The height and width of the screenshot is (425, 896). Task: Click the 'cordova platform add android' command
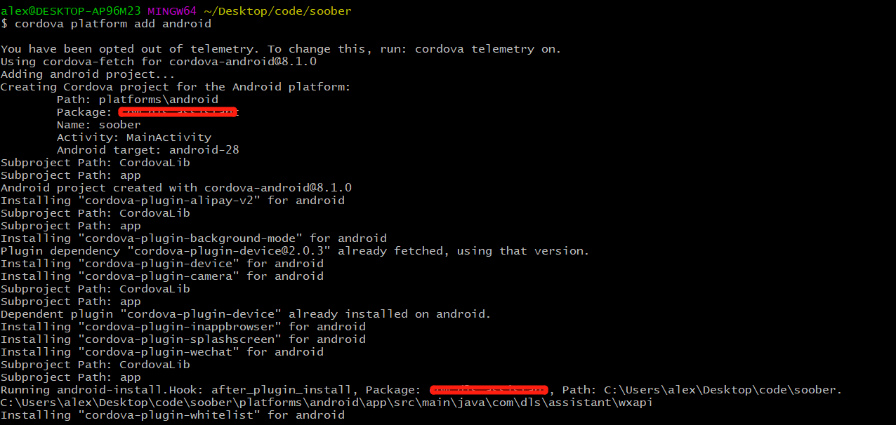pos(113,24)
